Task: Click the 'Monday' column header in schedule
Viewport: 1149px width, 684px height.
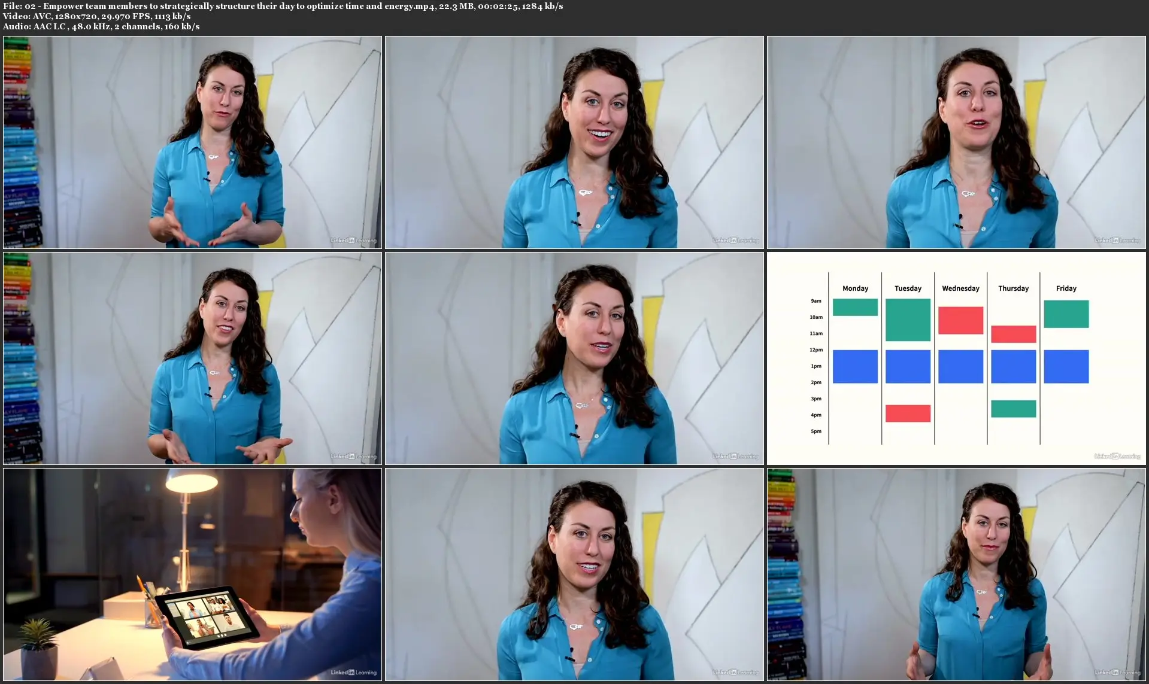Action: point(855,288)
